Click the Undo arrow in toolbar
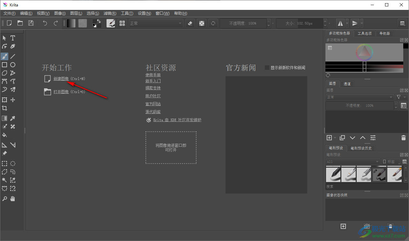409x241 pixels. point(45,23)
